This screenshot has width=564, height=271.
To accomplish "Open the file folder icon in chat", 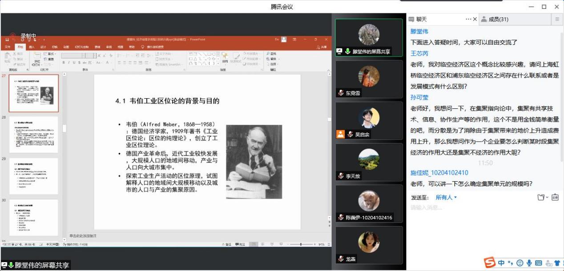I will [540, 197].
